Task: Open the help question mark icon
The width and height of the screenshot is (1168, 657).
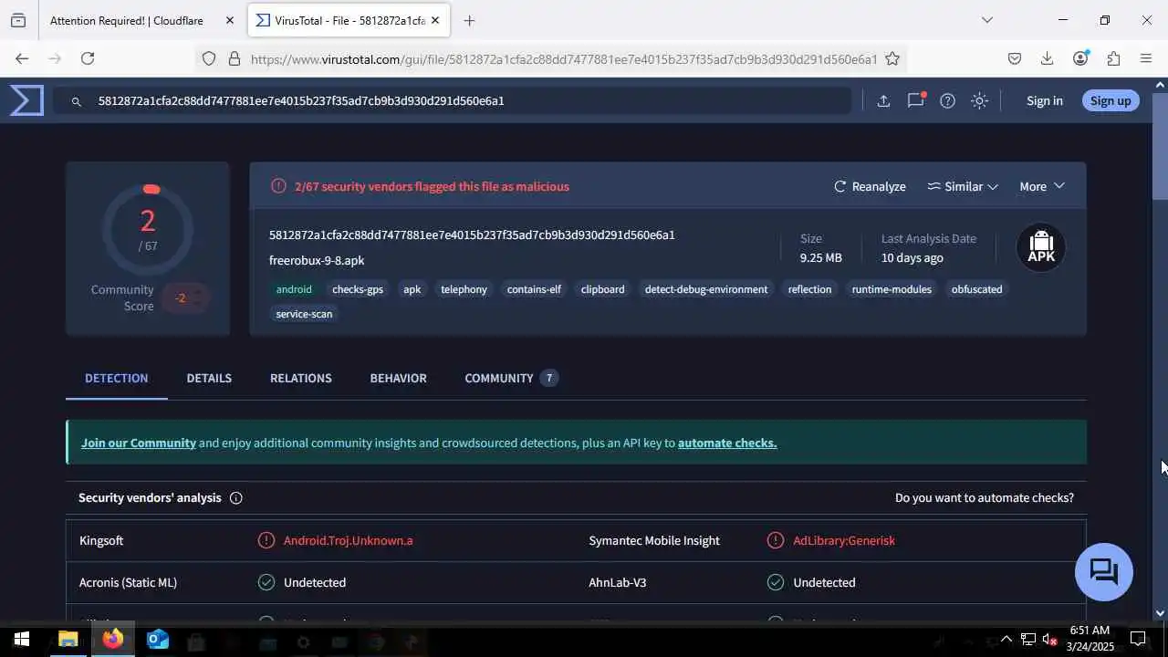Action: 947,101
